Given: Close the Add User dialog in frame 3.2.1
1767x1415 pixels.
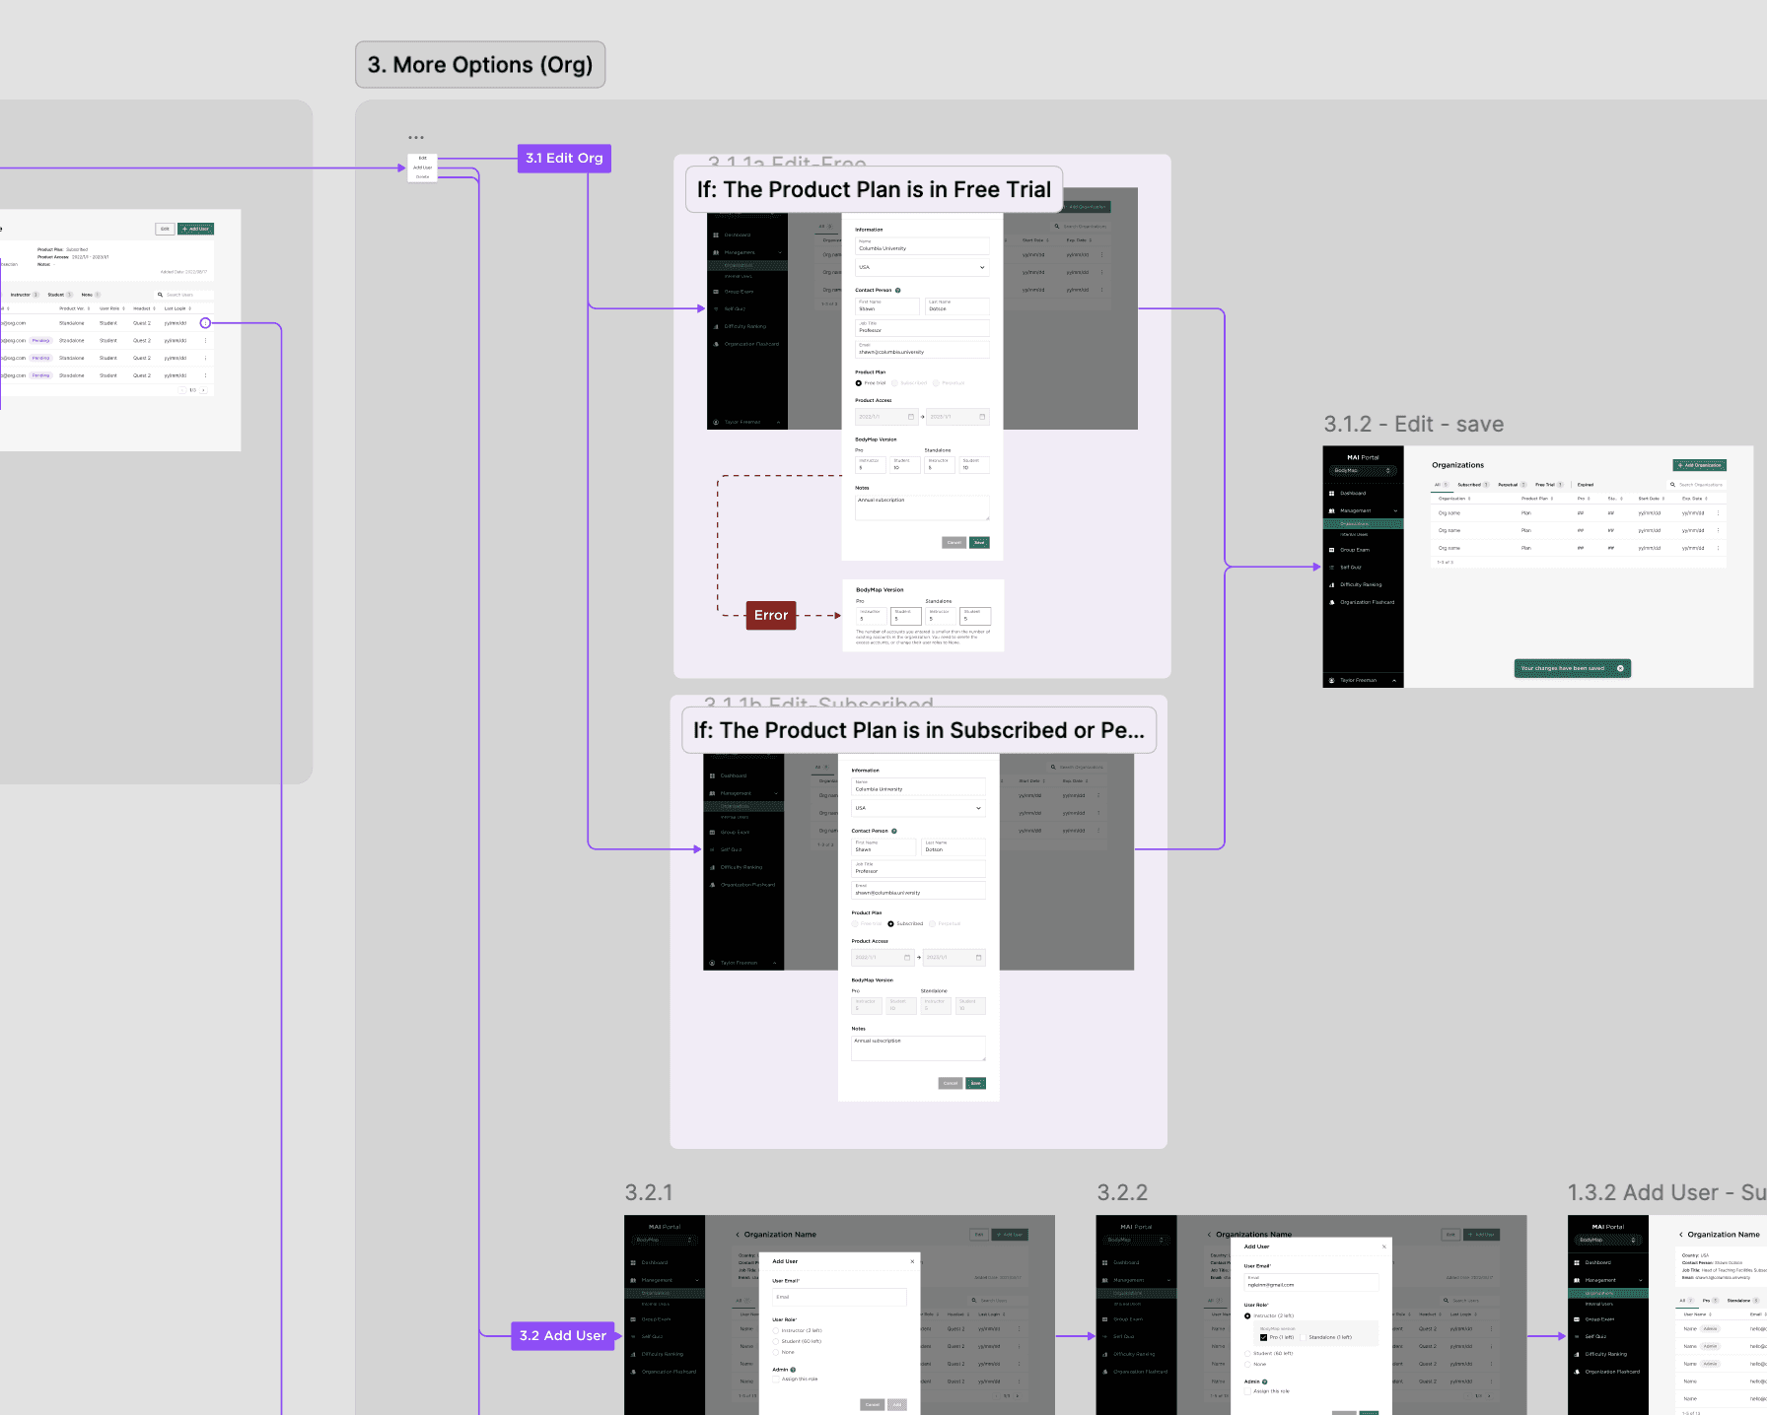Looking at the screenshot, I should [912, 1261].
